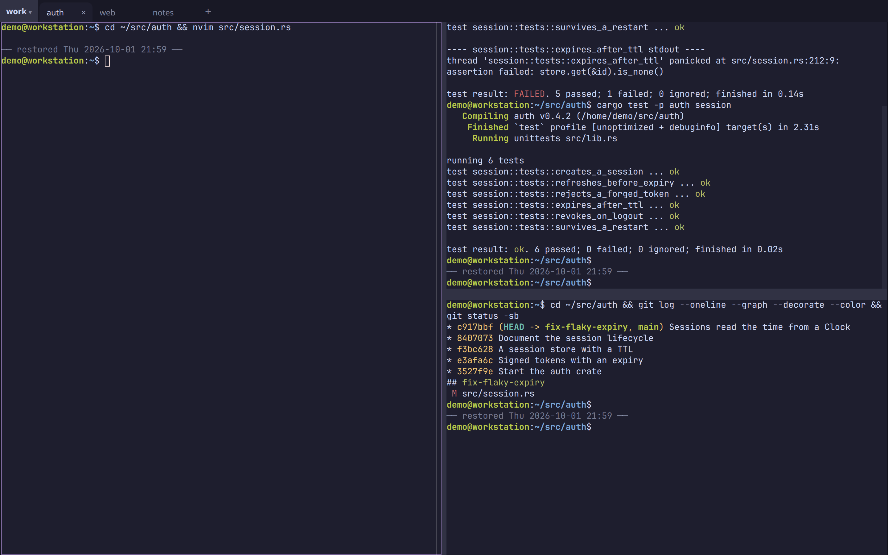Click 'cargo test -p auth session' command
The height and width of the screenshot is (555, 888).
(x=664, y=105)
